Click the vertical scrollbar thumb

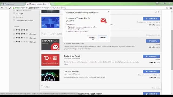pos(172,50)
